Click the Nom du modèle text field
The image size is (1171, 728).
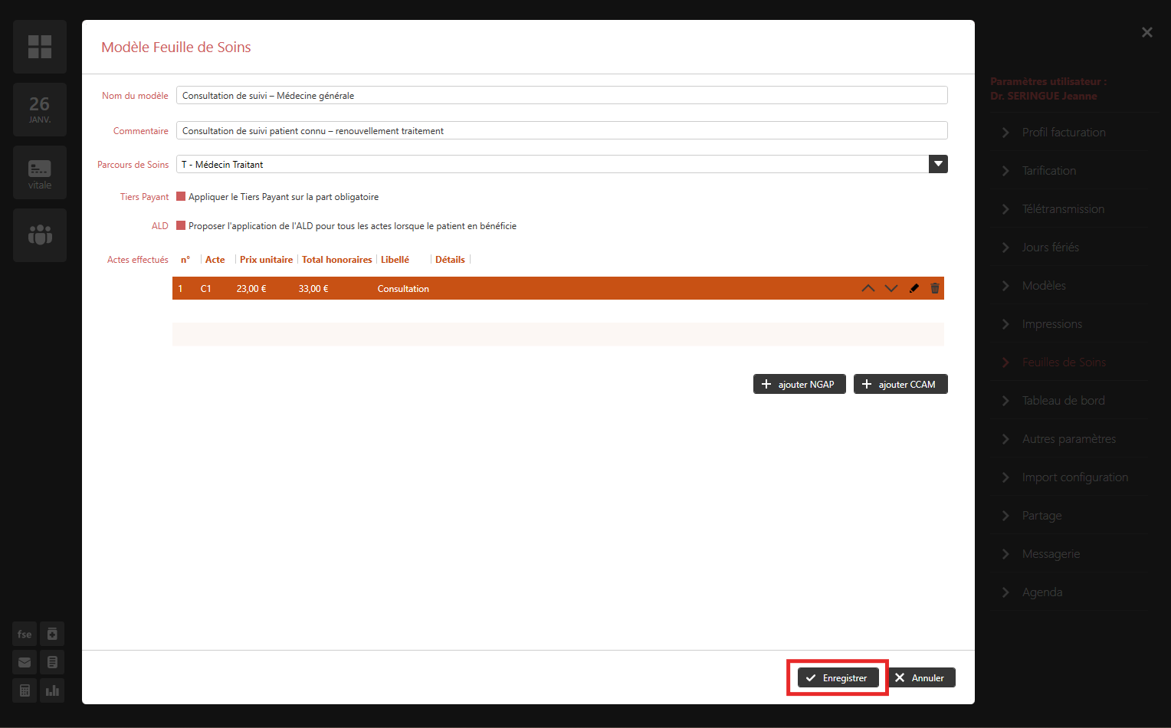[561, 95]
